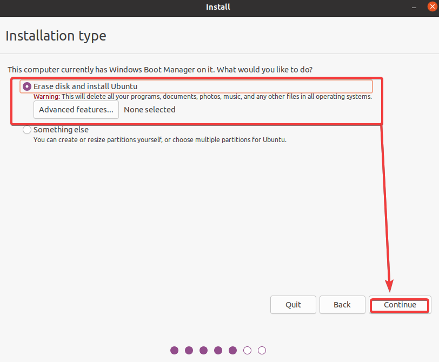Click the fourth filled progress dot
The height and width of the screenshot is (362, 439).
[218, 350]
